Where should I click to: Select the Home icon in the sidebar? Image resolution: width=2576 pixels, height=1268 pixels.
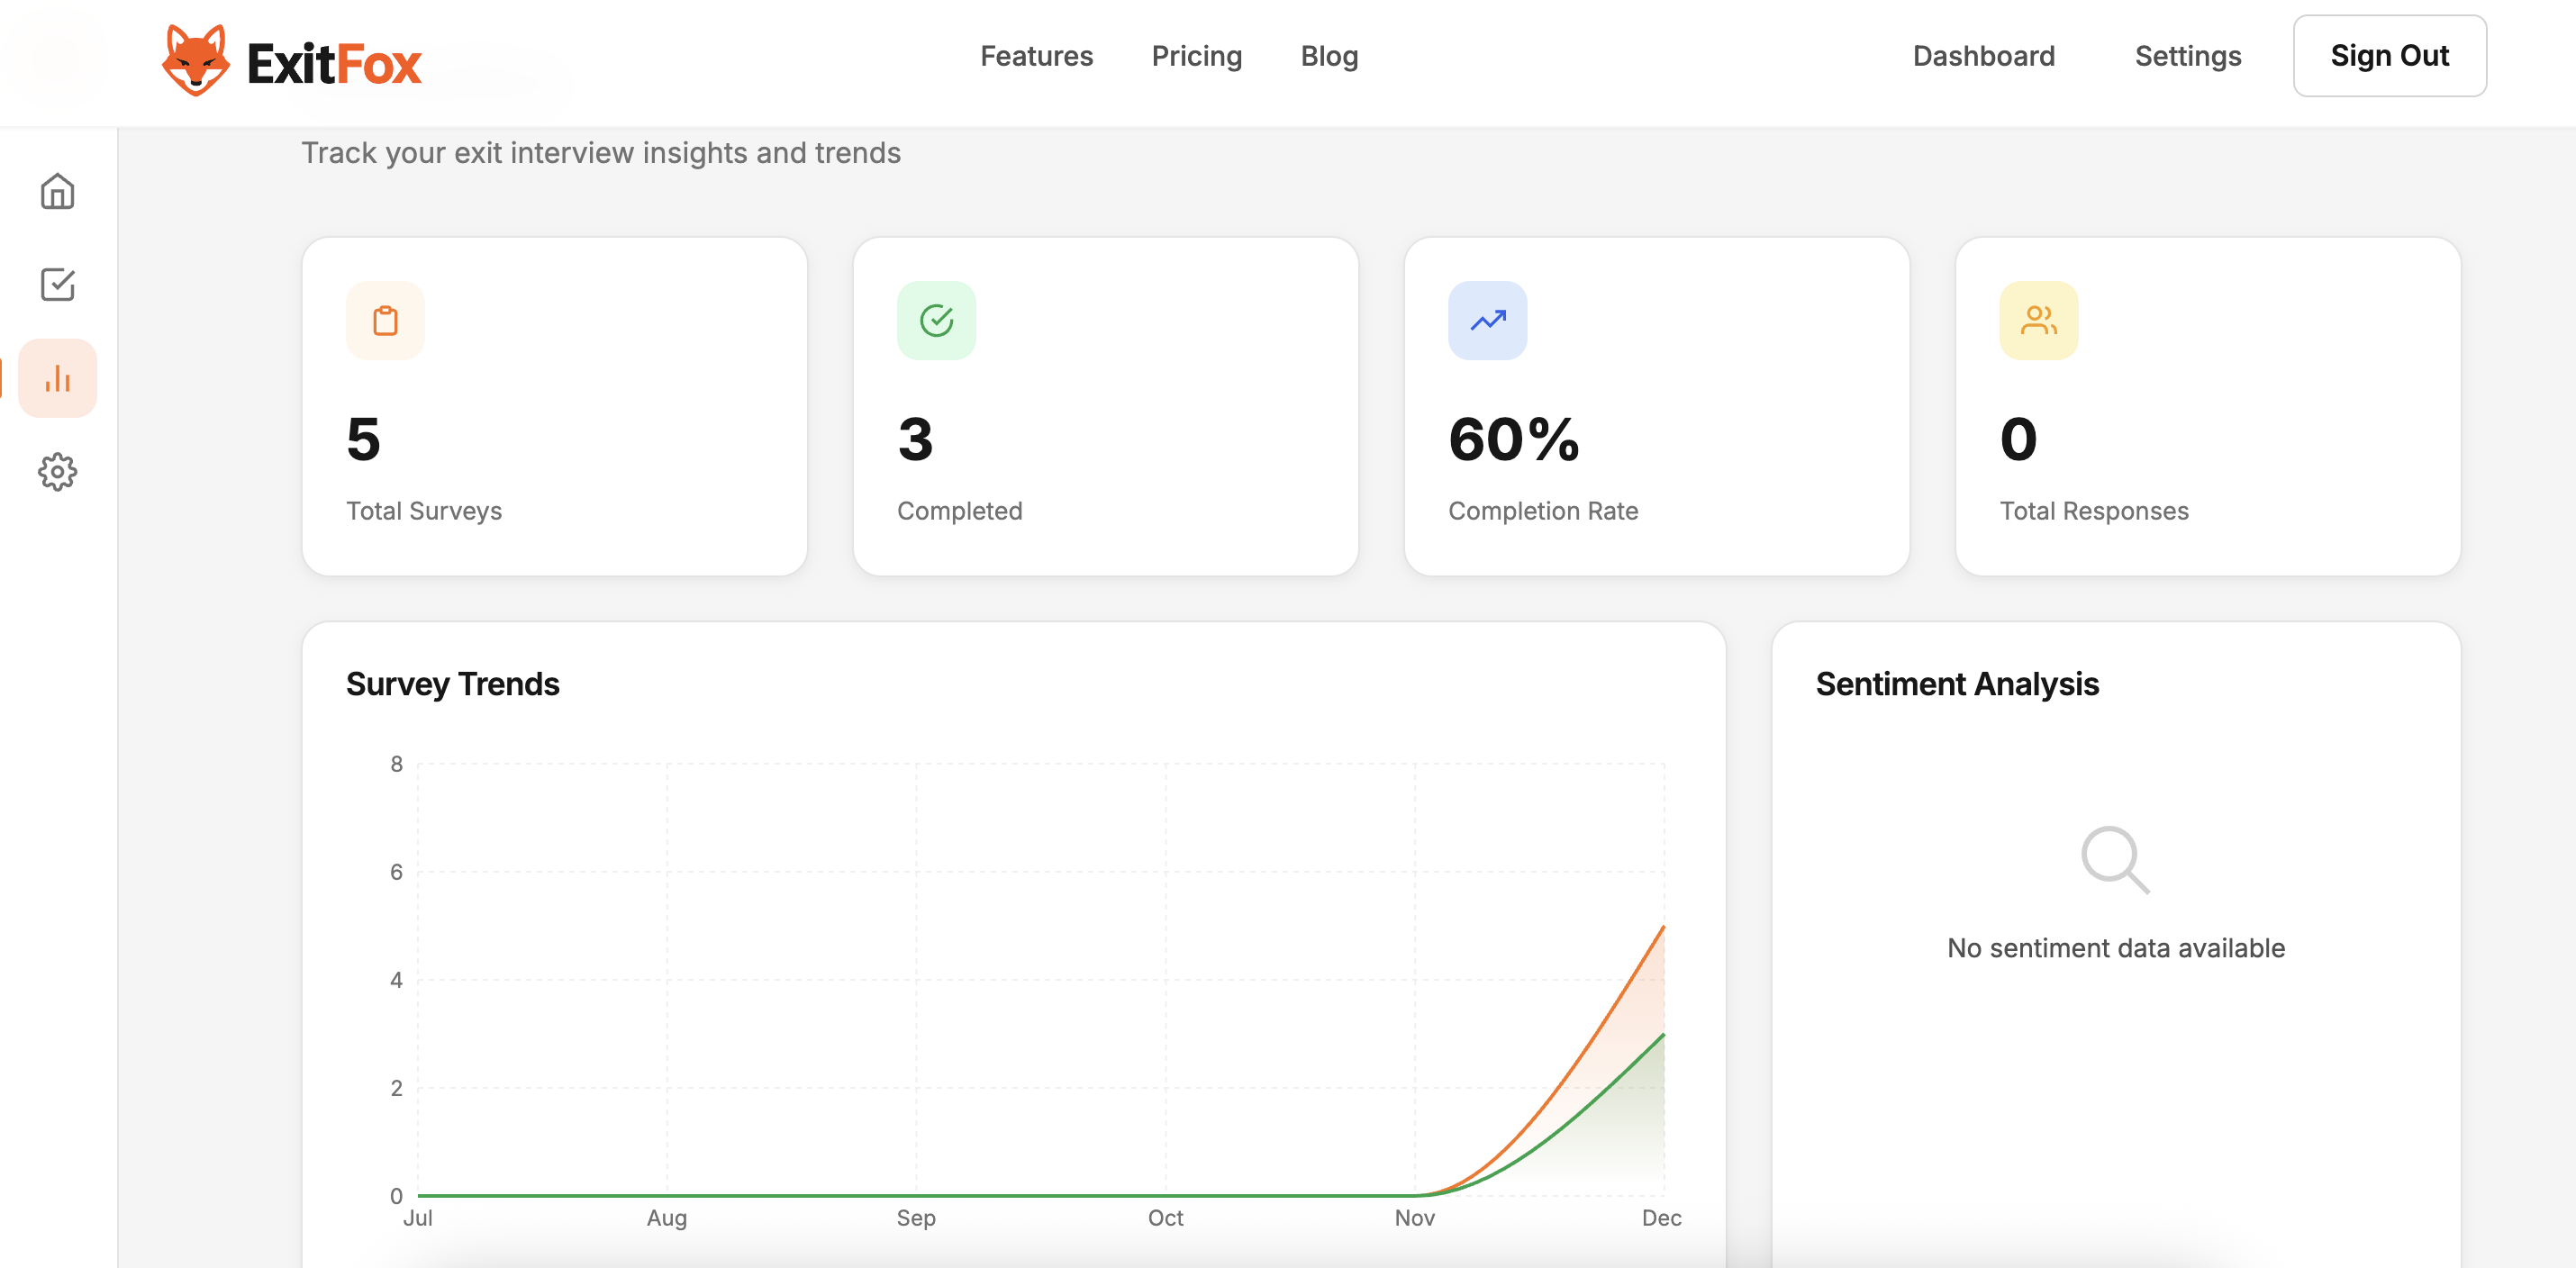point(57,191)
